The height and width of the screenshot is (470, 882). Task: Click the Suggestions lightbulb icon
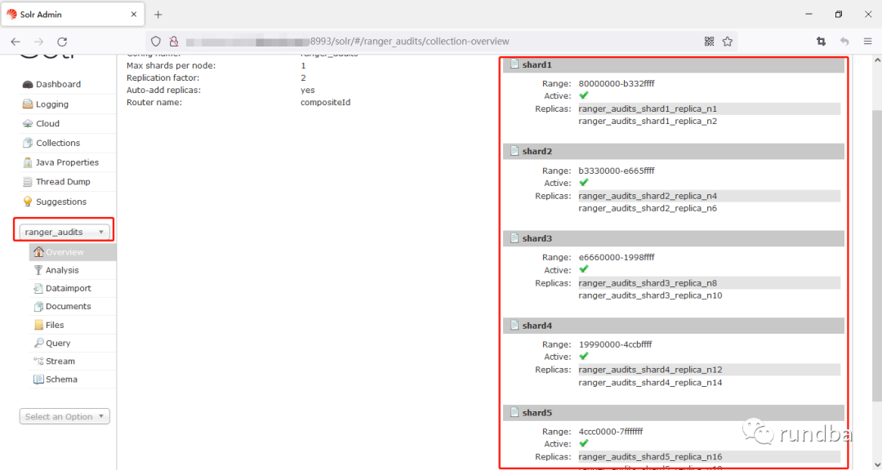(28, 202)
